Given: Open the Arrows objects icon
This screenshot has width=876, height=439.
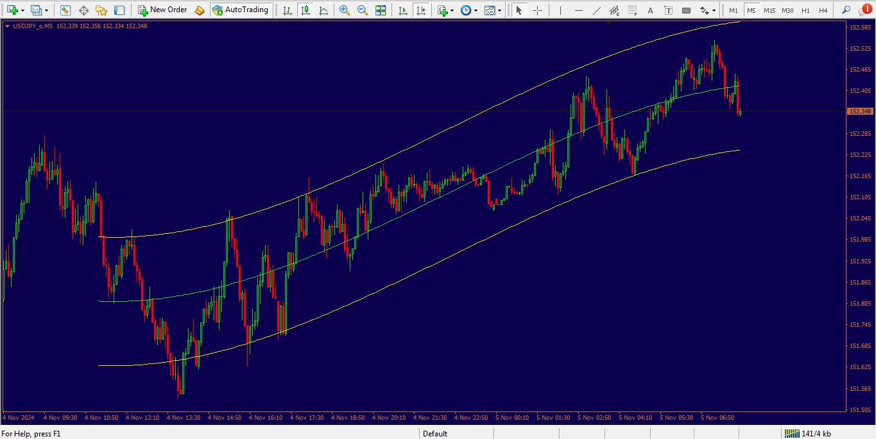Looking at the screenshot, I should 704,10.
